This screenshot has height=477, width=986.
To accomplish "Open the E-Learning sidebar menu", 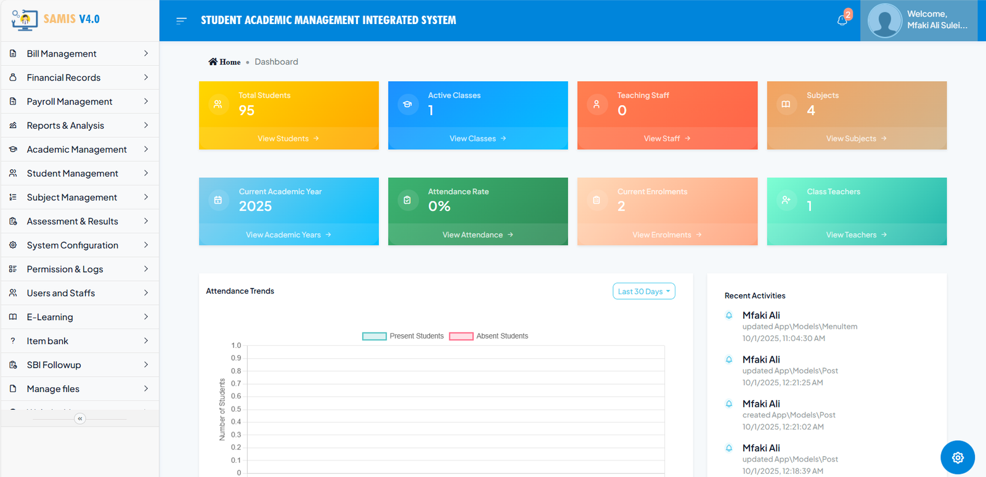I will [x=79, y=317].
